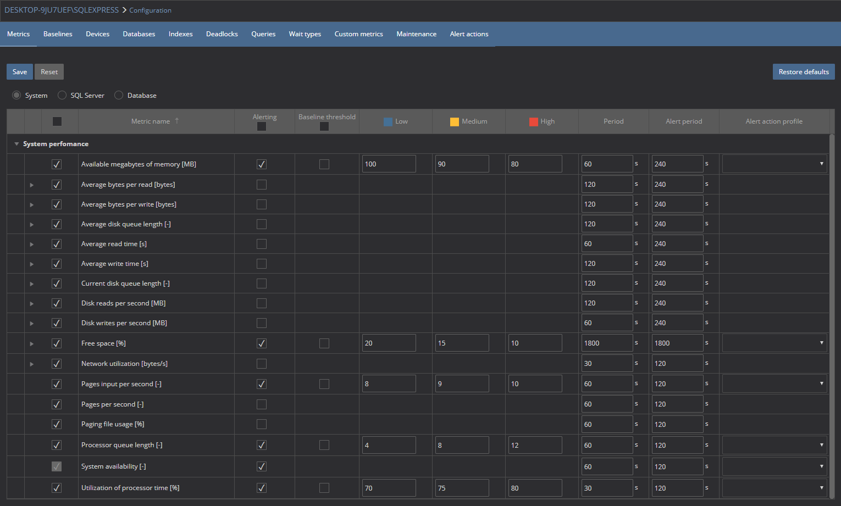Toggle the select-all metrics header checkbox
The height and width of the screenshot is (506, 841).
pyautogui.click(x=57, y=121)
